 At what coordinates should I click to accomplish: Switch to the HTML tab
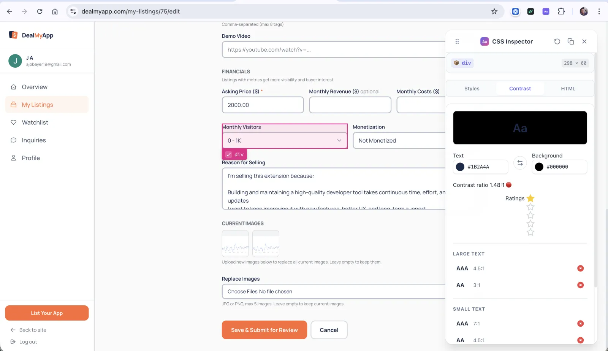(x=568, y=88)
